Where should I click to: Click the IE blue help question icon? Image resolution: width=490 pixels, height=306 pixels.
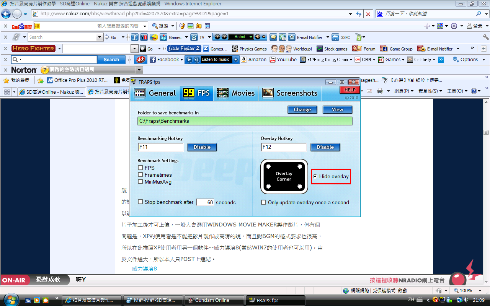(474, 91)
